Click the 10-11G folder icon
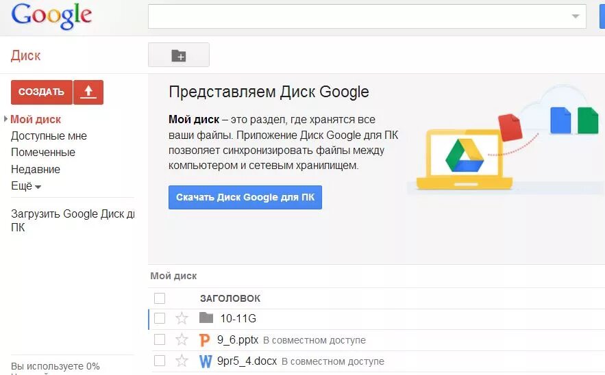The width and height of the screenshot is (605, 375). click(x=206, y=318)
